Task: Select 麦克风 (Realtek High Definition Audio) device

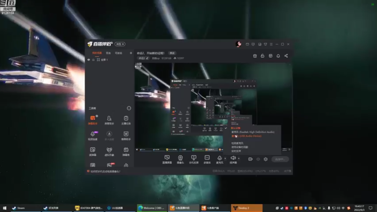Action: (x=253, y=132)
